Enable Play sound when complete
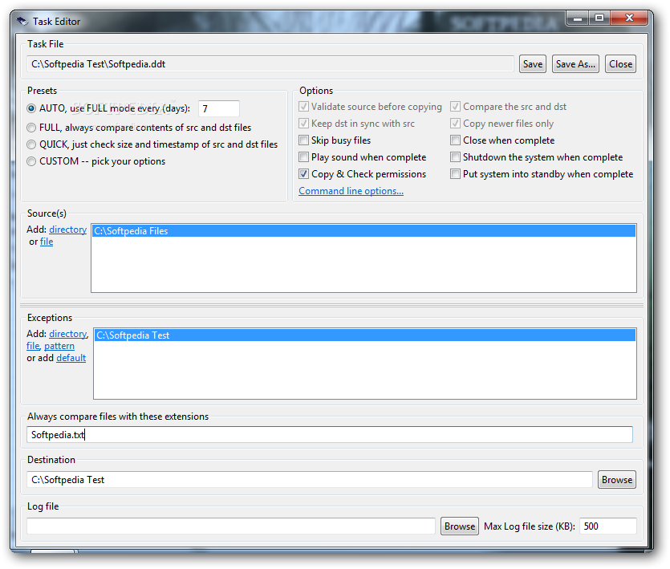Screen dimensions: 670x569 [x=304, y=156]
